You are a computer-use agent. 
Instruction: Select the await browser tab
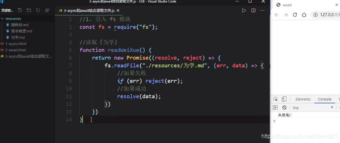coord(287,5)
